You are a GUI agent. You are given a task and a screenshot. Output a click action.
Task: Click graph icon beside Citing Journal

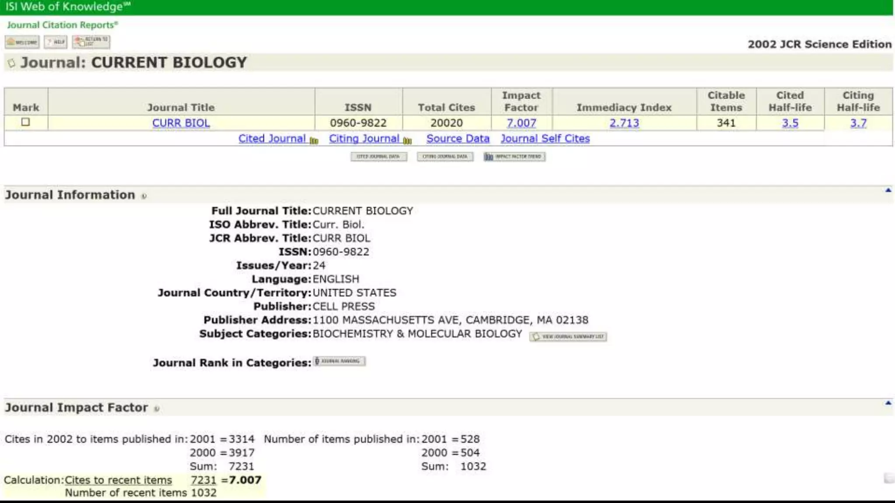[x=407, y=140]
